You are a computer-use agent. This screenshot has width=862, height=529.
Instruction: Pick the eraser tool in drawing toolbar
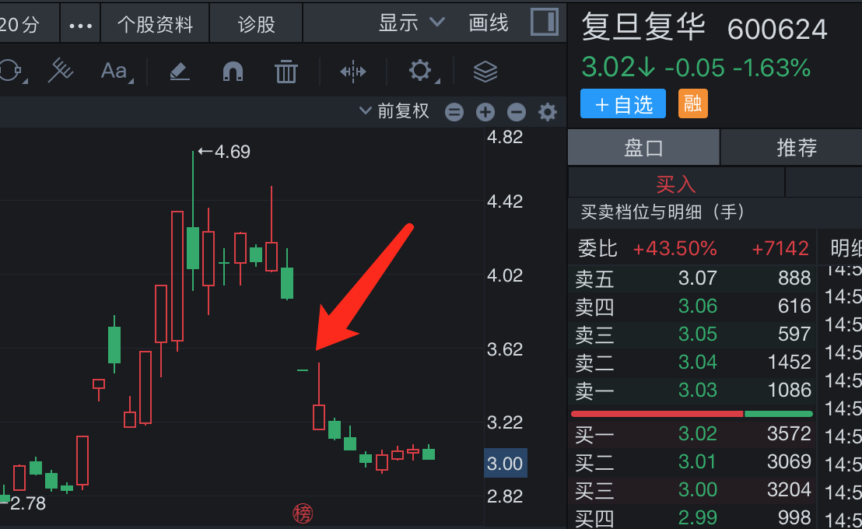point(179,72)
